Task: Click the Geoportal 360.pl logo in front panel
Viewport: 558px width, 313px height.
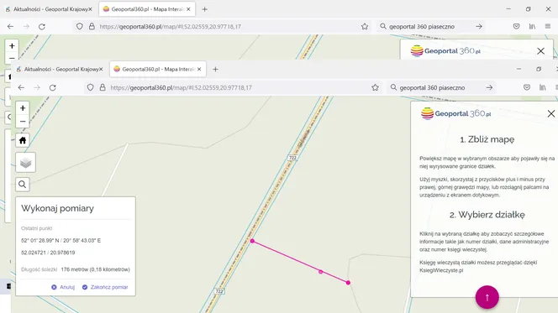Action: [x=455, y=113]
